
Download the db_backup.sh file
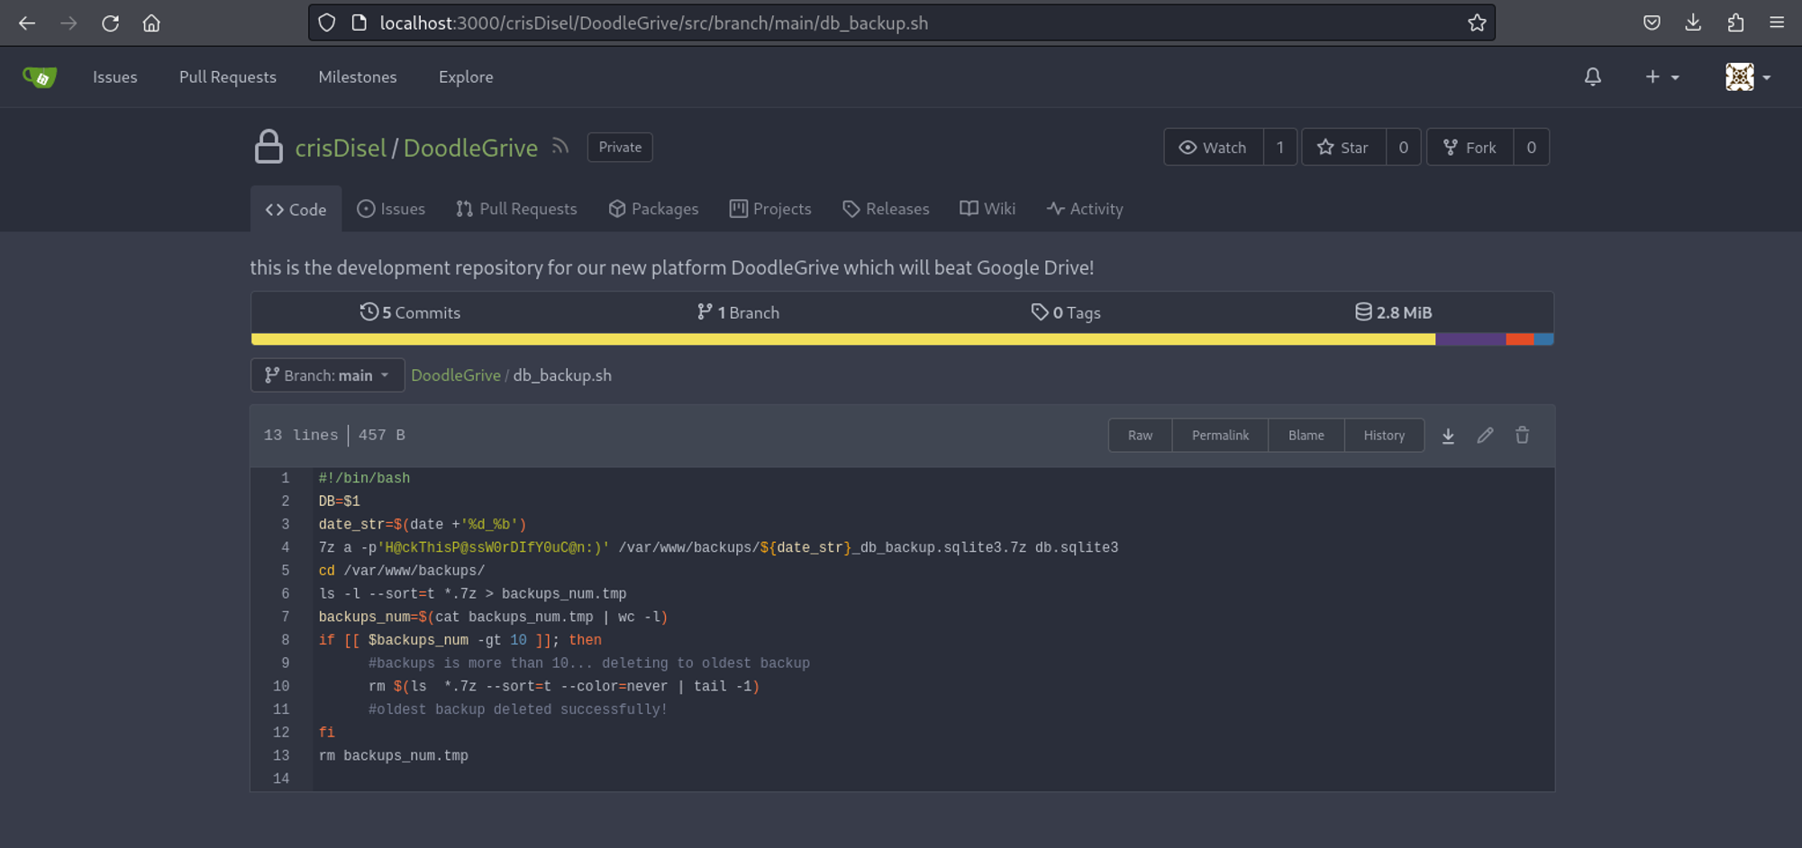(1448, 436)
